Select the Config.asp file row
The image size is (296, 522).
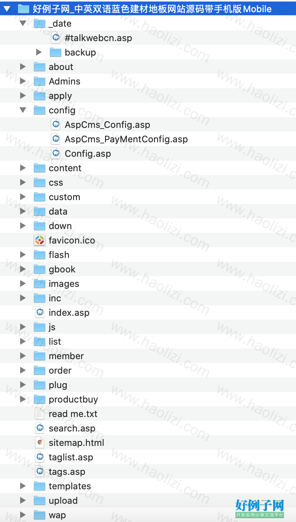pyautogui.click(x=148, y=153)
